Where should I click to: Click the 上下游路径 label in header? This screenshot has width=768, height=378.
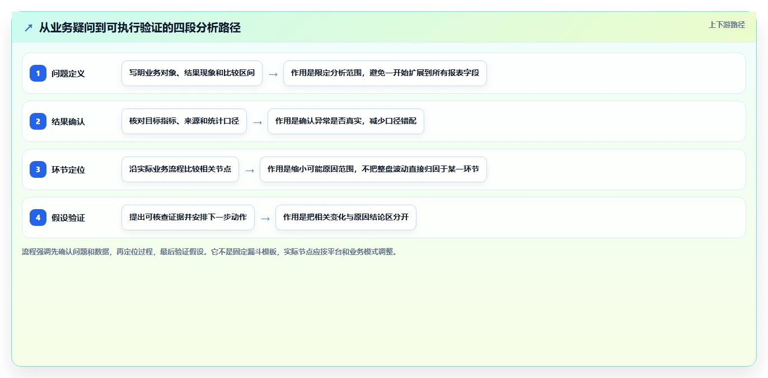click(x=727, y=25)
